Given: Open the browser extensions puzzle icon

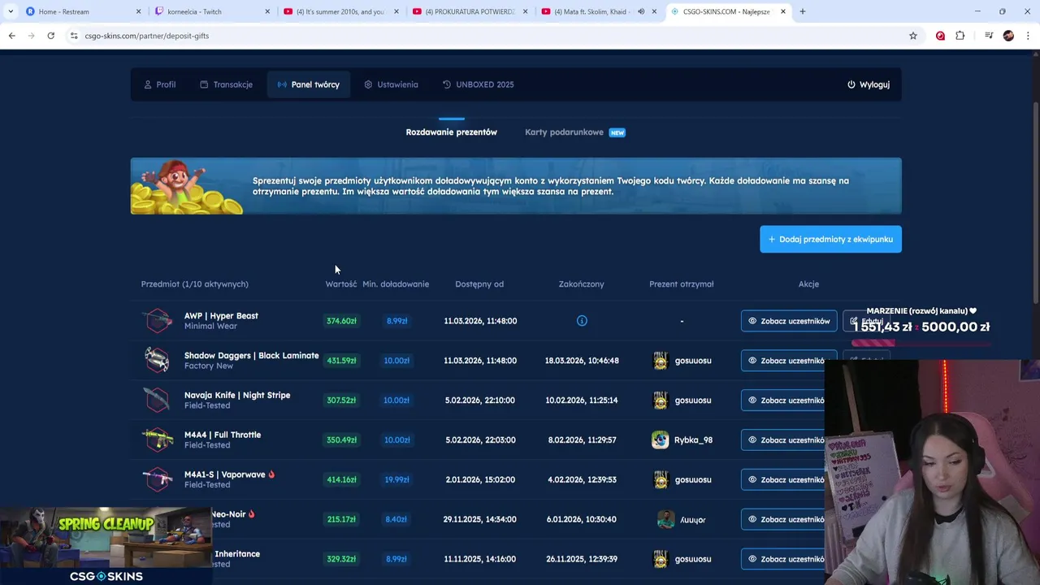Looking at the screenshot, I should [x=960, y=36].
